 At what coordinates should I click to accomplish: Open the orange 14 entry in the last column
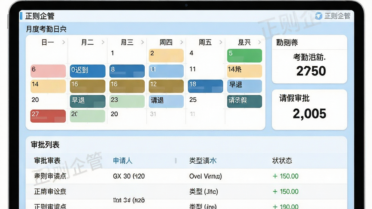pos(244,71)
